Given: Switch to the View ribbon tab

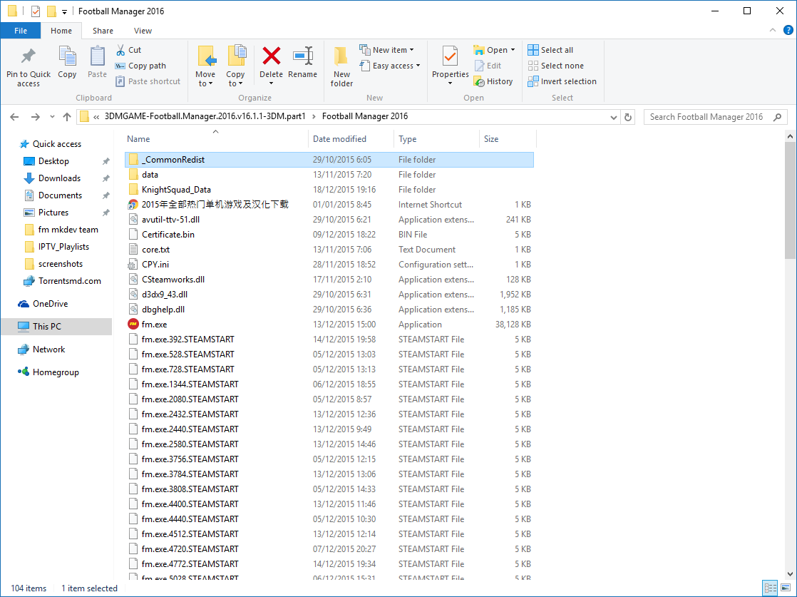Looking at the screenshot, I should (143, 31).
